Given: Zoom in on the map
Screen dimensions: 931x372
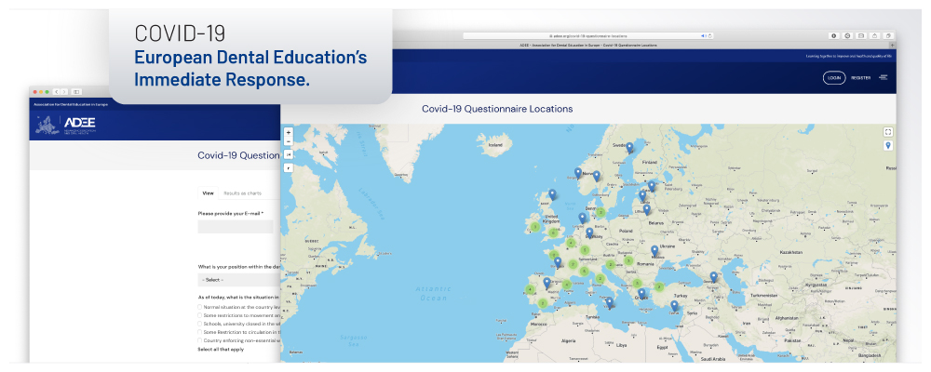Looking at the screenshot, I should click(x=289, y=132).
